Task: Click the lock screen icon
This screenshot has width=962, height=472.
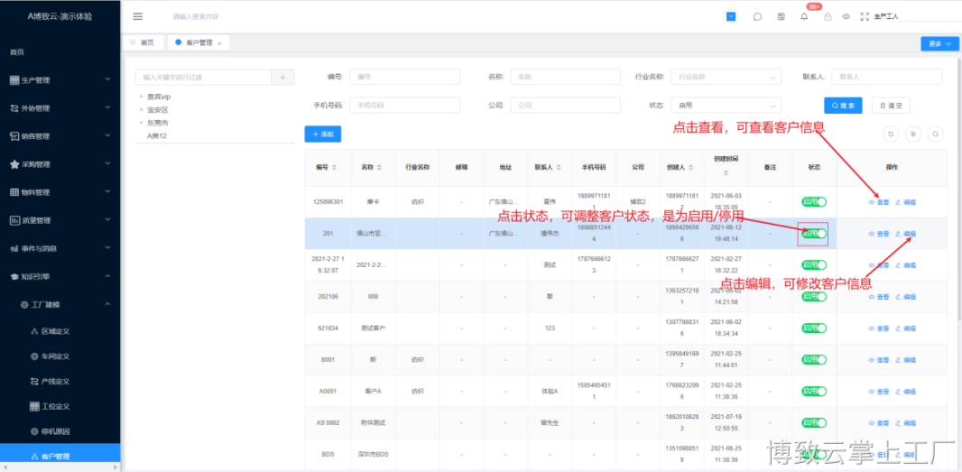Action: tap(827, 17)
